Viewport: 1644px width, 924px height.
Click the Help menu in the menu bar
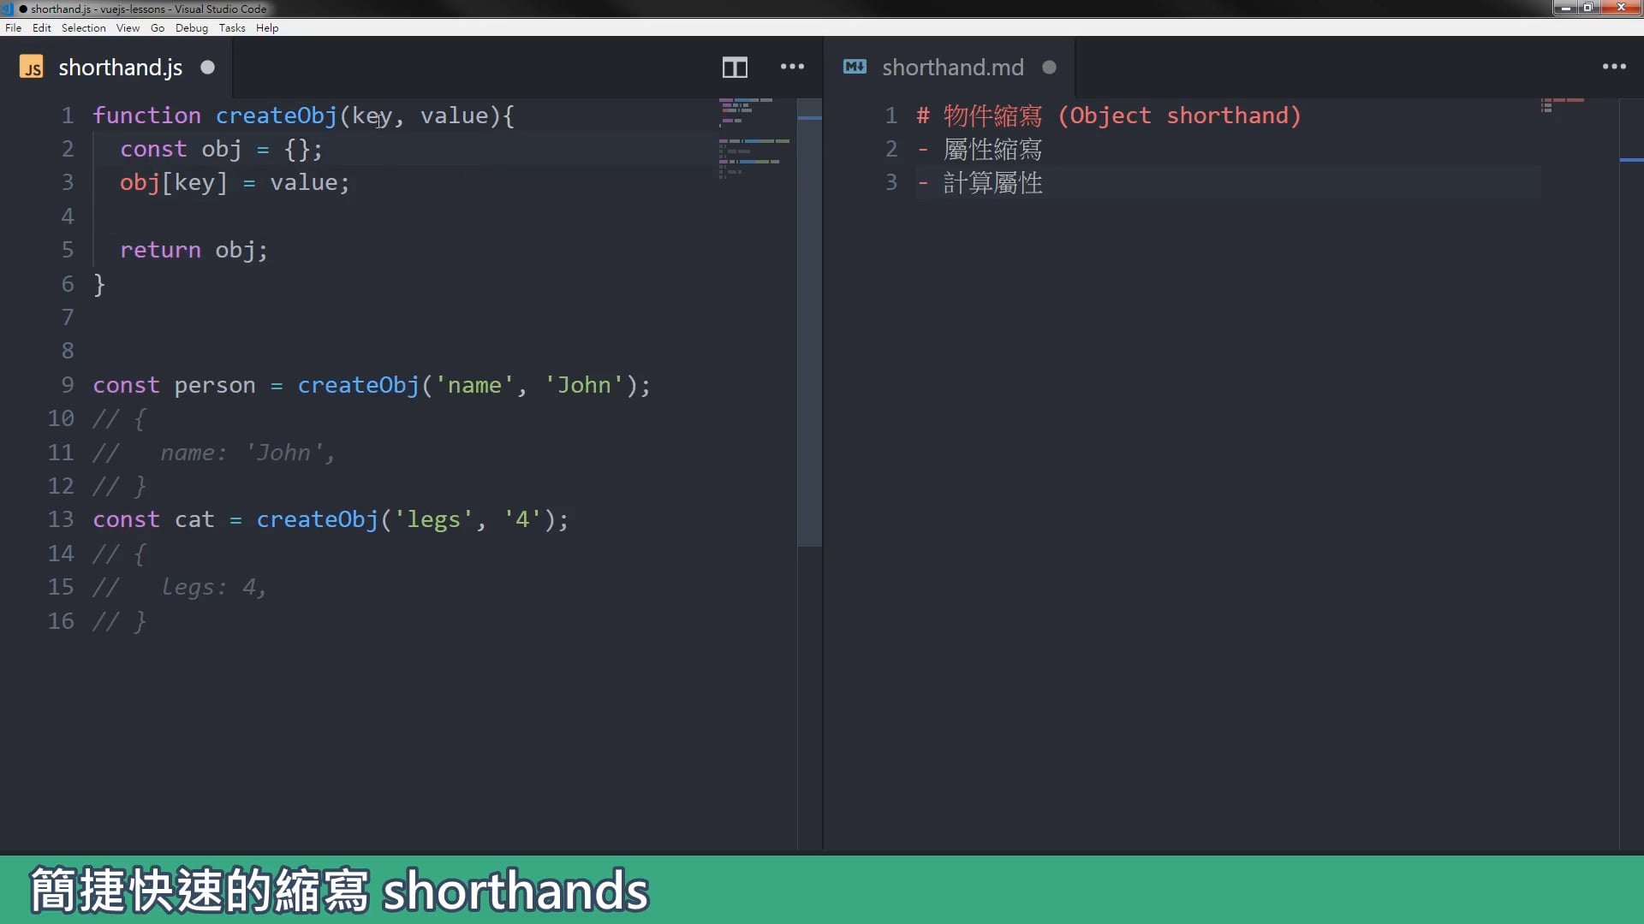click(x=267, y=27)
